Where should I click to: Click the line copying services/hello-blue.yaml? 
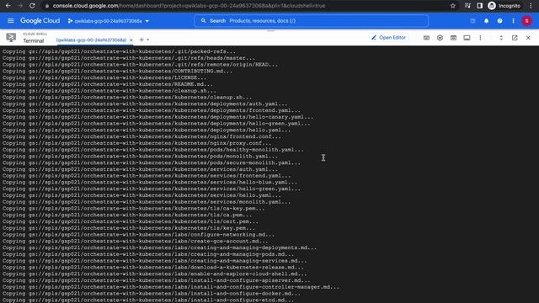click(150, 182)
